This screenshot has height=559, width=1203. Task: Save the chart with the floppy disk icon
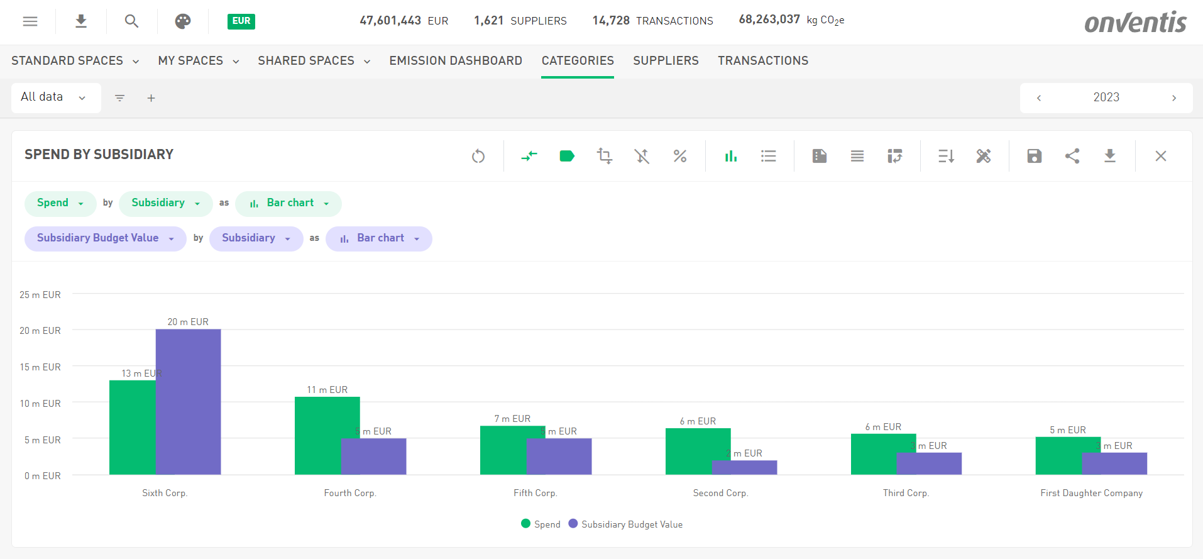1034,156
